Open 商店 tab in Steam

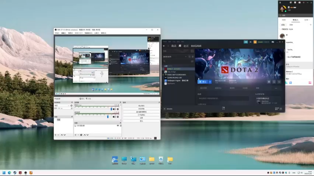click(x=173, y=46)
